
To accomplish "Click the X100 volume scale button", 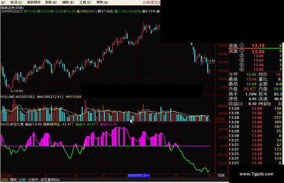I will coord(220,119).
